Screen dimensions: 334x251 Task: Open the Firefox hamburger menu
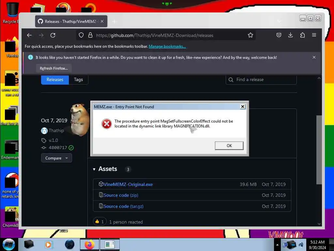314,35
